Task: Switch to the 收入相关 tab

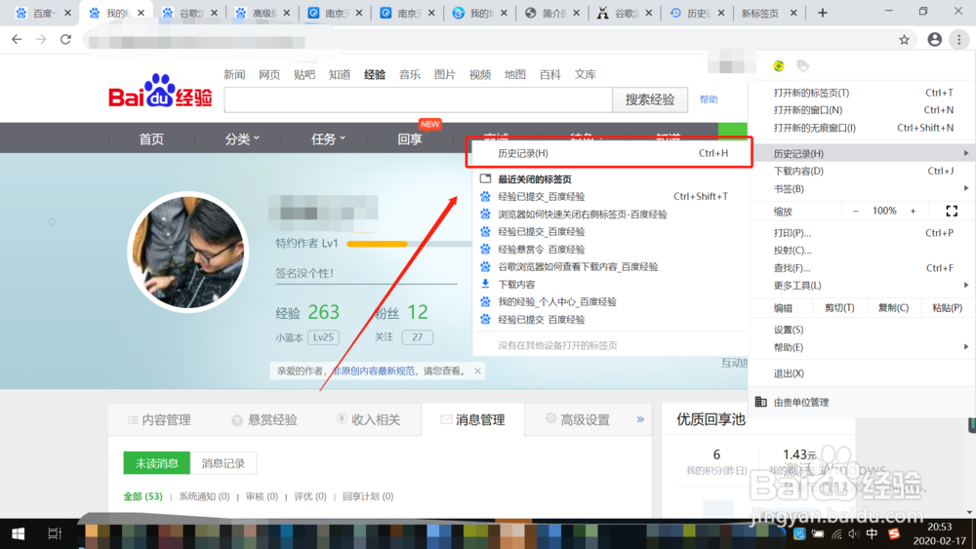Action: pyautogui.click(x=369, y=419)
